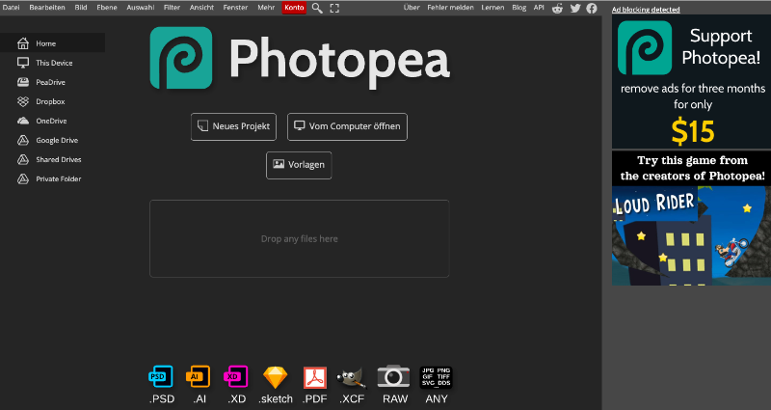Click Vom Computer öffnen button
This screenshot has height=410, width=771.
click(x=347, y=126)
